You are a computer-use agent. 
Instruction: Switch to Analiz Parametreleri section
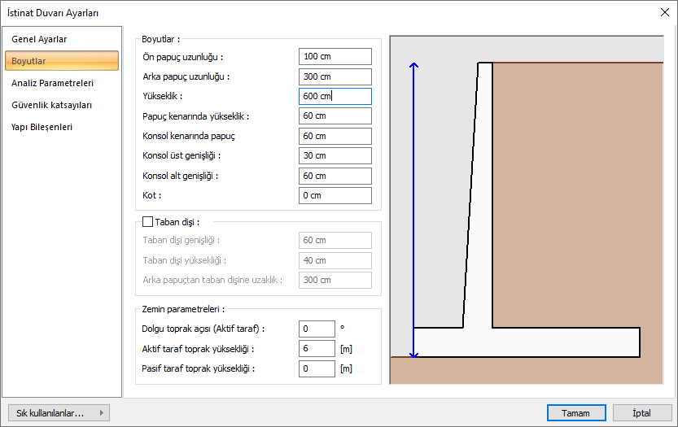point(52,83)
